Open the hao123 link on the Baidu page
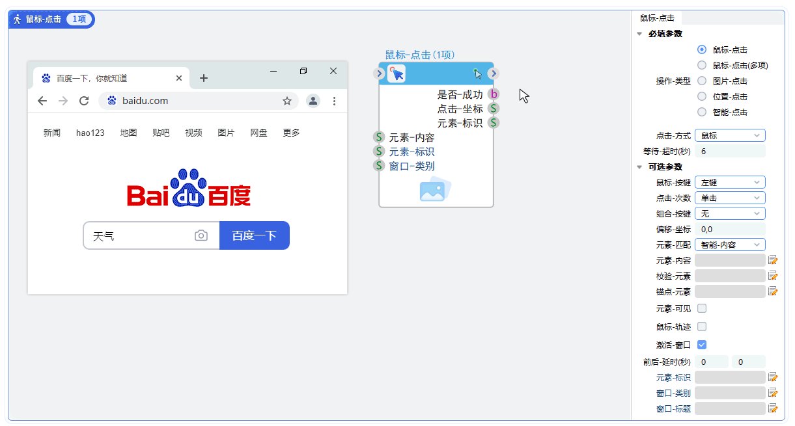The width and height of the screenshot is (795, 426). 89,132
